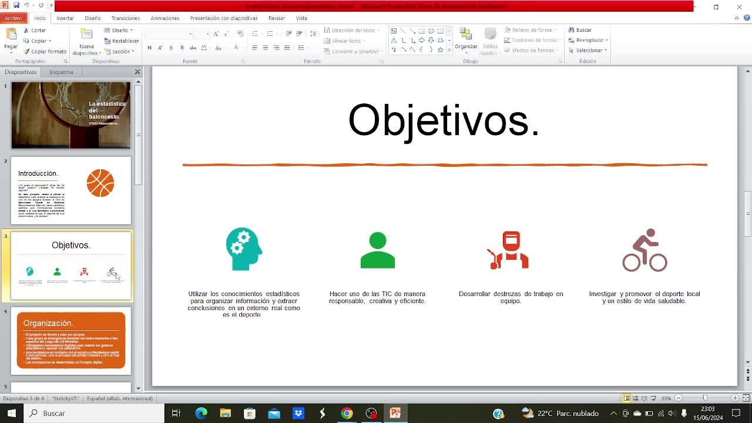
Task: Increase the list indent level
Action: pos(299,33)
